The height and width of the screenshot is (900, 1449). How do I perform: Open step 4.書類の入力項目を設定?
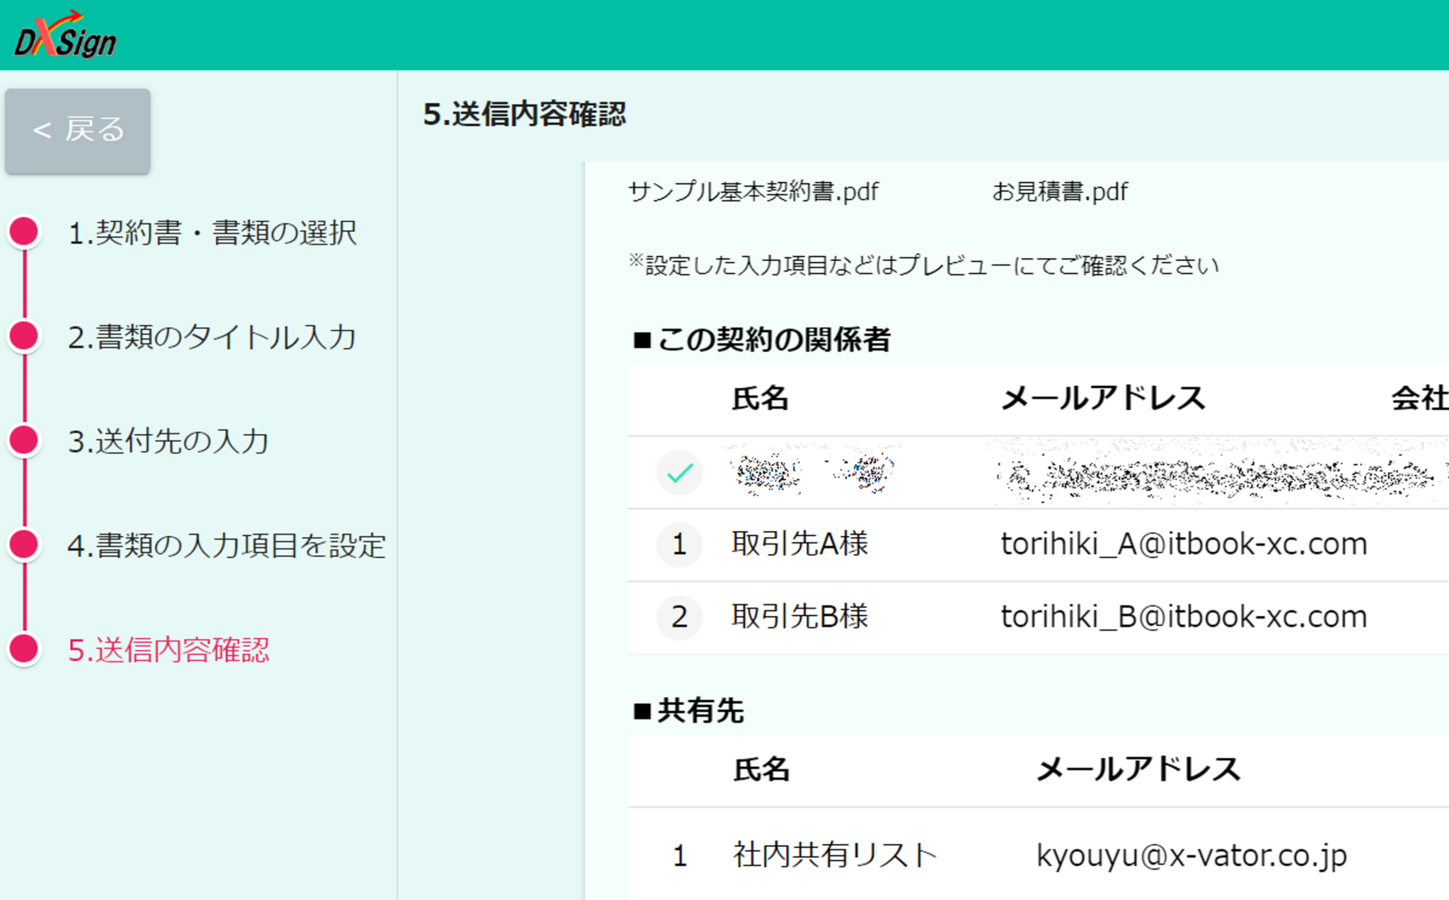[x=226, y=545]
